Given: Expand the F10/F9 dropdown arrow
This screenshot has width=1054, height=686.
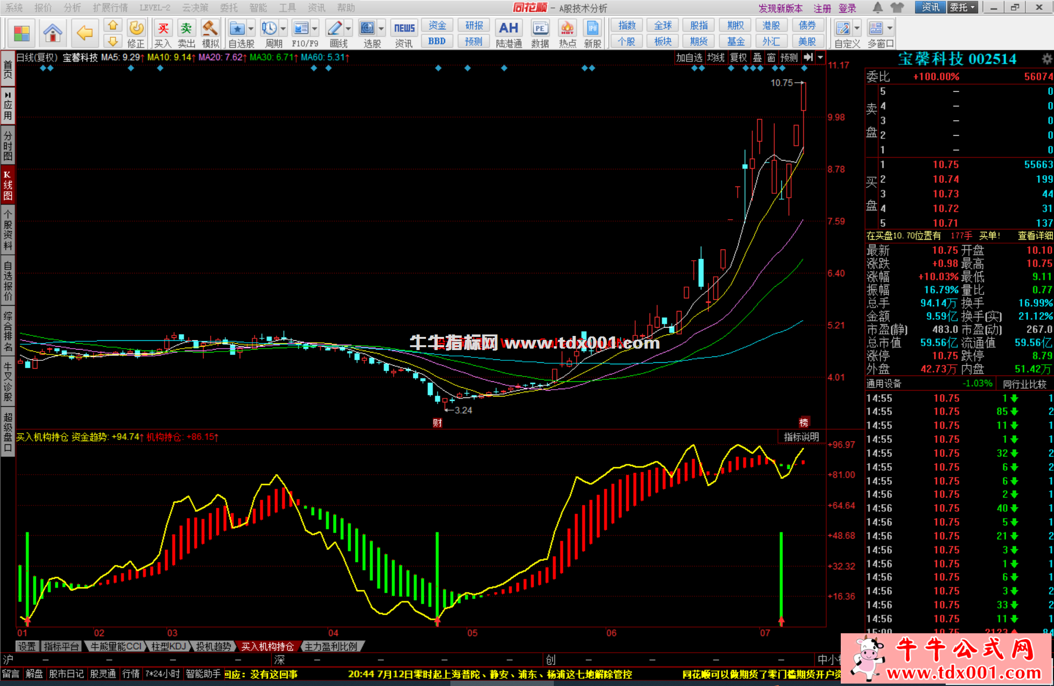Looking at the screenshot, I should click(x=315, y=28).
